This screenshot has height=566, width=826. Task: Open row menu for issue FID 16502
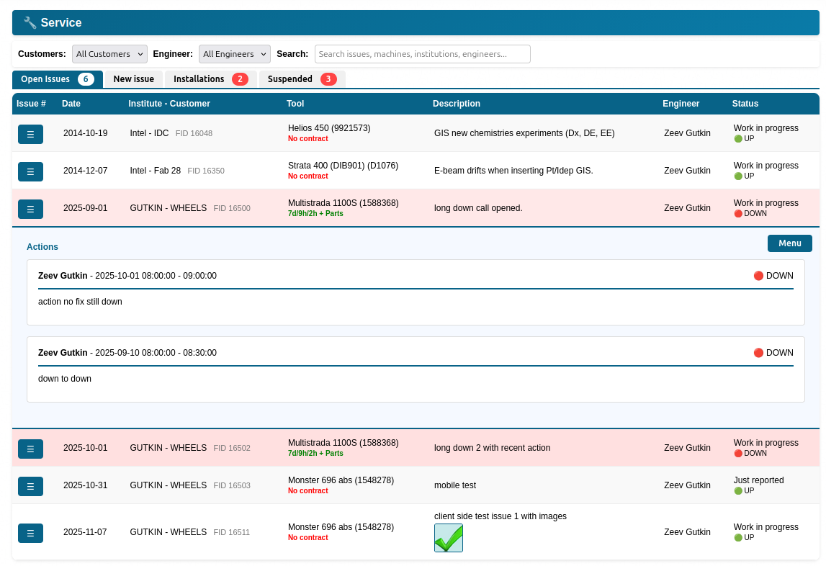coord(30,449)
